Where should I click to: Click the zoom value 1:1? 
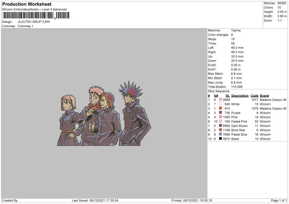coord(279,21)
